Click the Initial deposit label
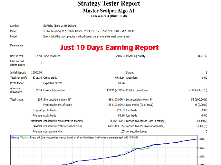The height and width of the screenshot is (165, 221). click(x=18, y=73)
